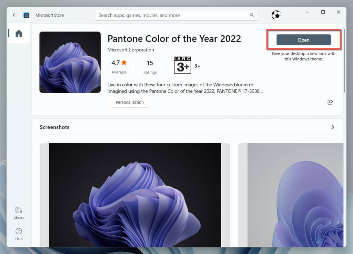Click the 4.7 average star rating
This screenshot has width=353, height=254.
(119, 63)
